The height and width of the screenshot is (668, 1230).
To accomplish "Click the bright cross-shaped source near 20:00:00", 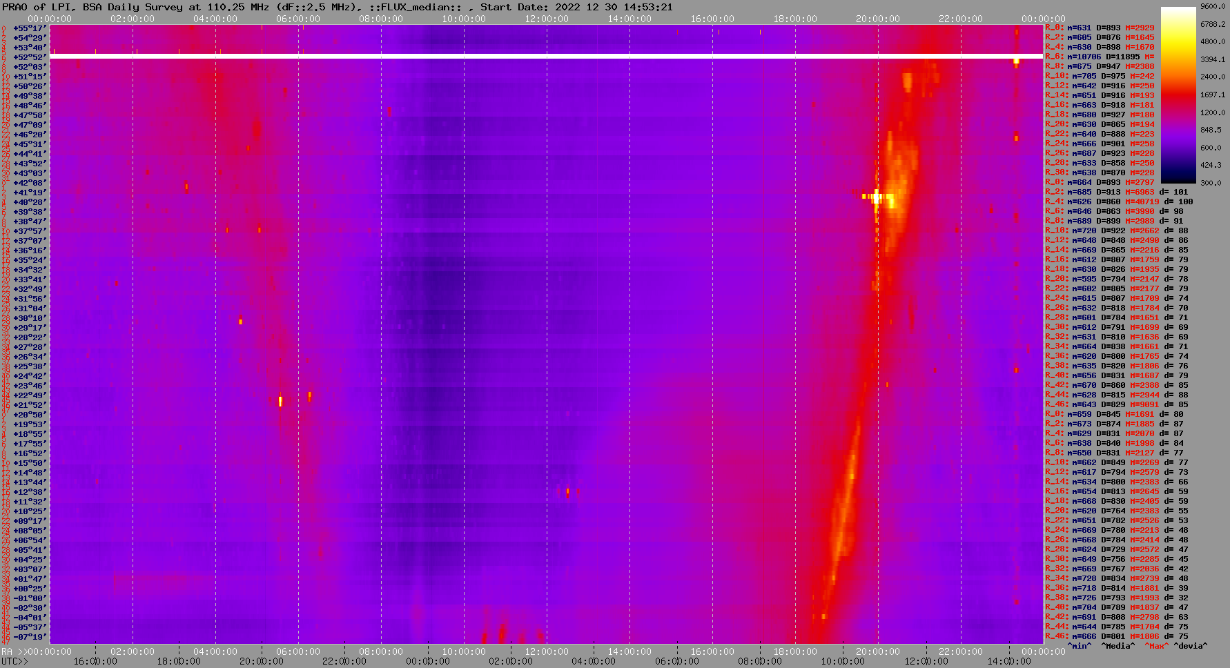I will [x=877, y=197].
